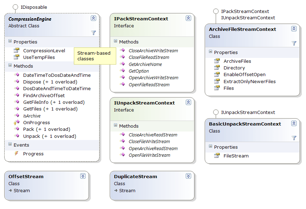The height and width of the screenshot is (209, 306).
Task: Collapse the Methods section of CompressionEngine
Action: click(x=9, y=66)
